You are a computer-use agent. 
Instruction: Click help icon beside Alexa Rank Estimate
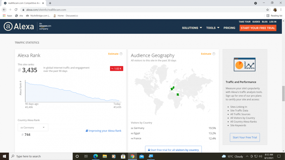pos(121,54)
